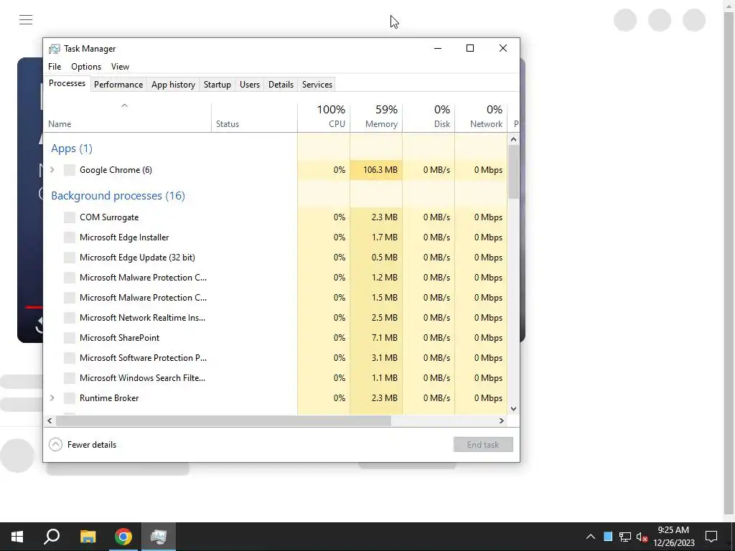Click the Microsoft Network Realtime Ins... icon
The image size is (735, 551).
coord(70,318)
